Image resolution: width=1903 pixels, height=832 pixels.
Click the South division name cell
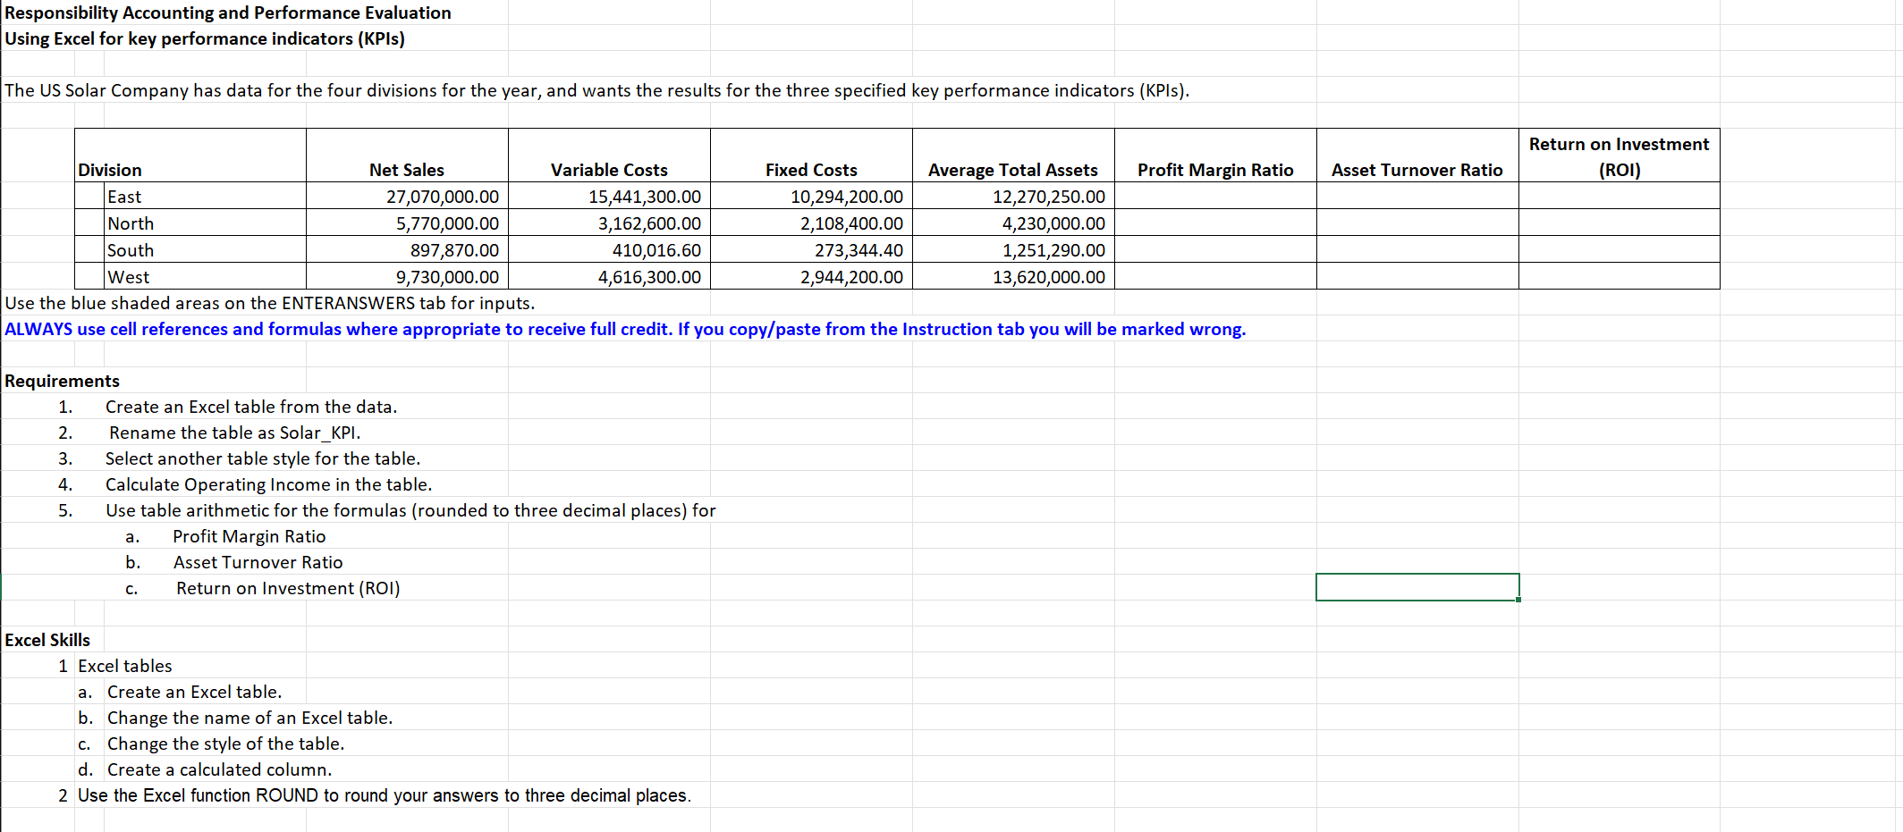[206, 249]
